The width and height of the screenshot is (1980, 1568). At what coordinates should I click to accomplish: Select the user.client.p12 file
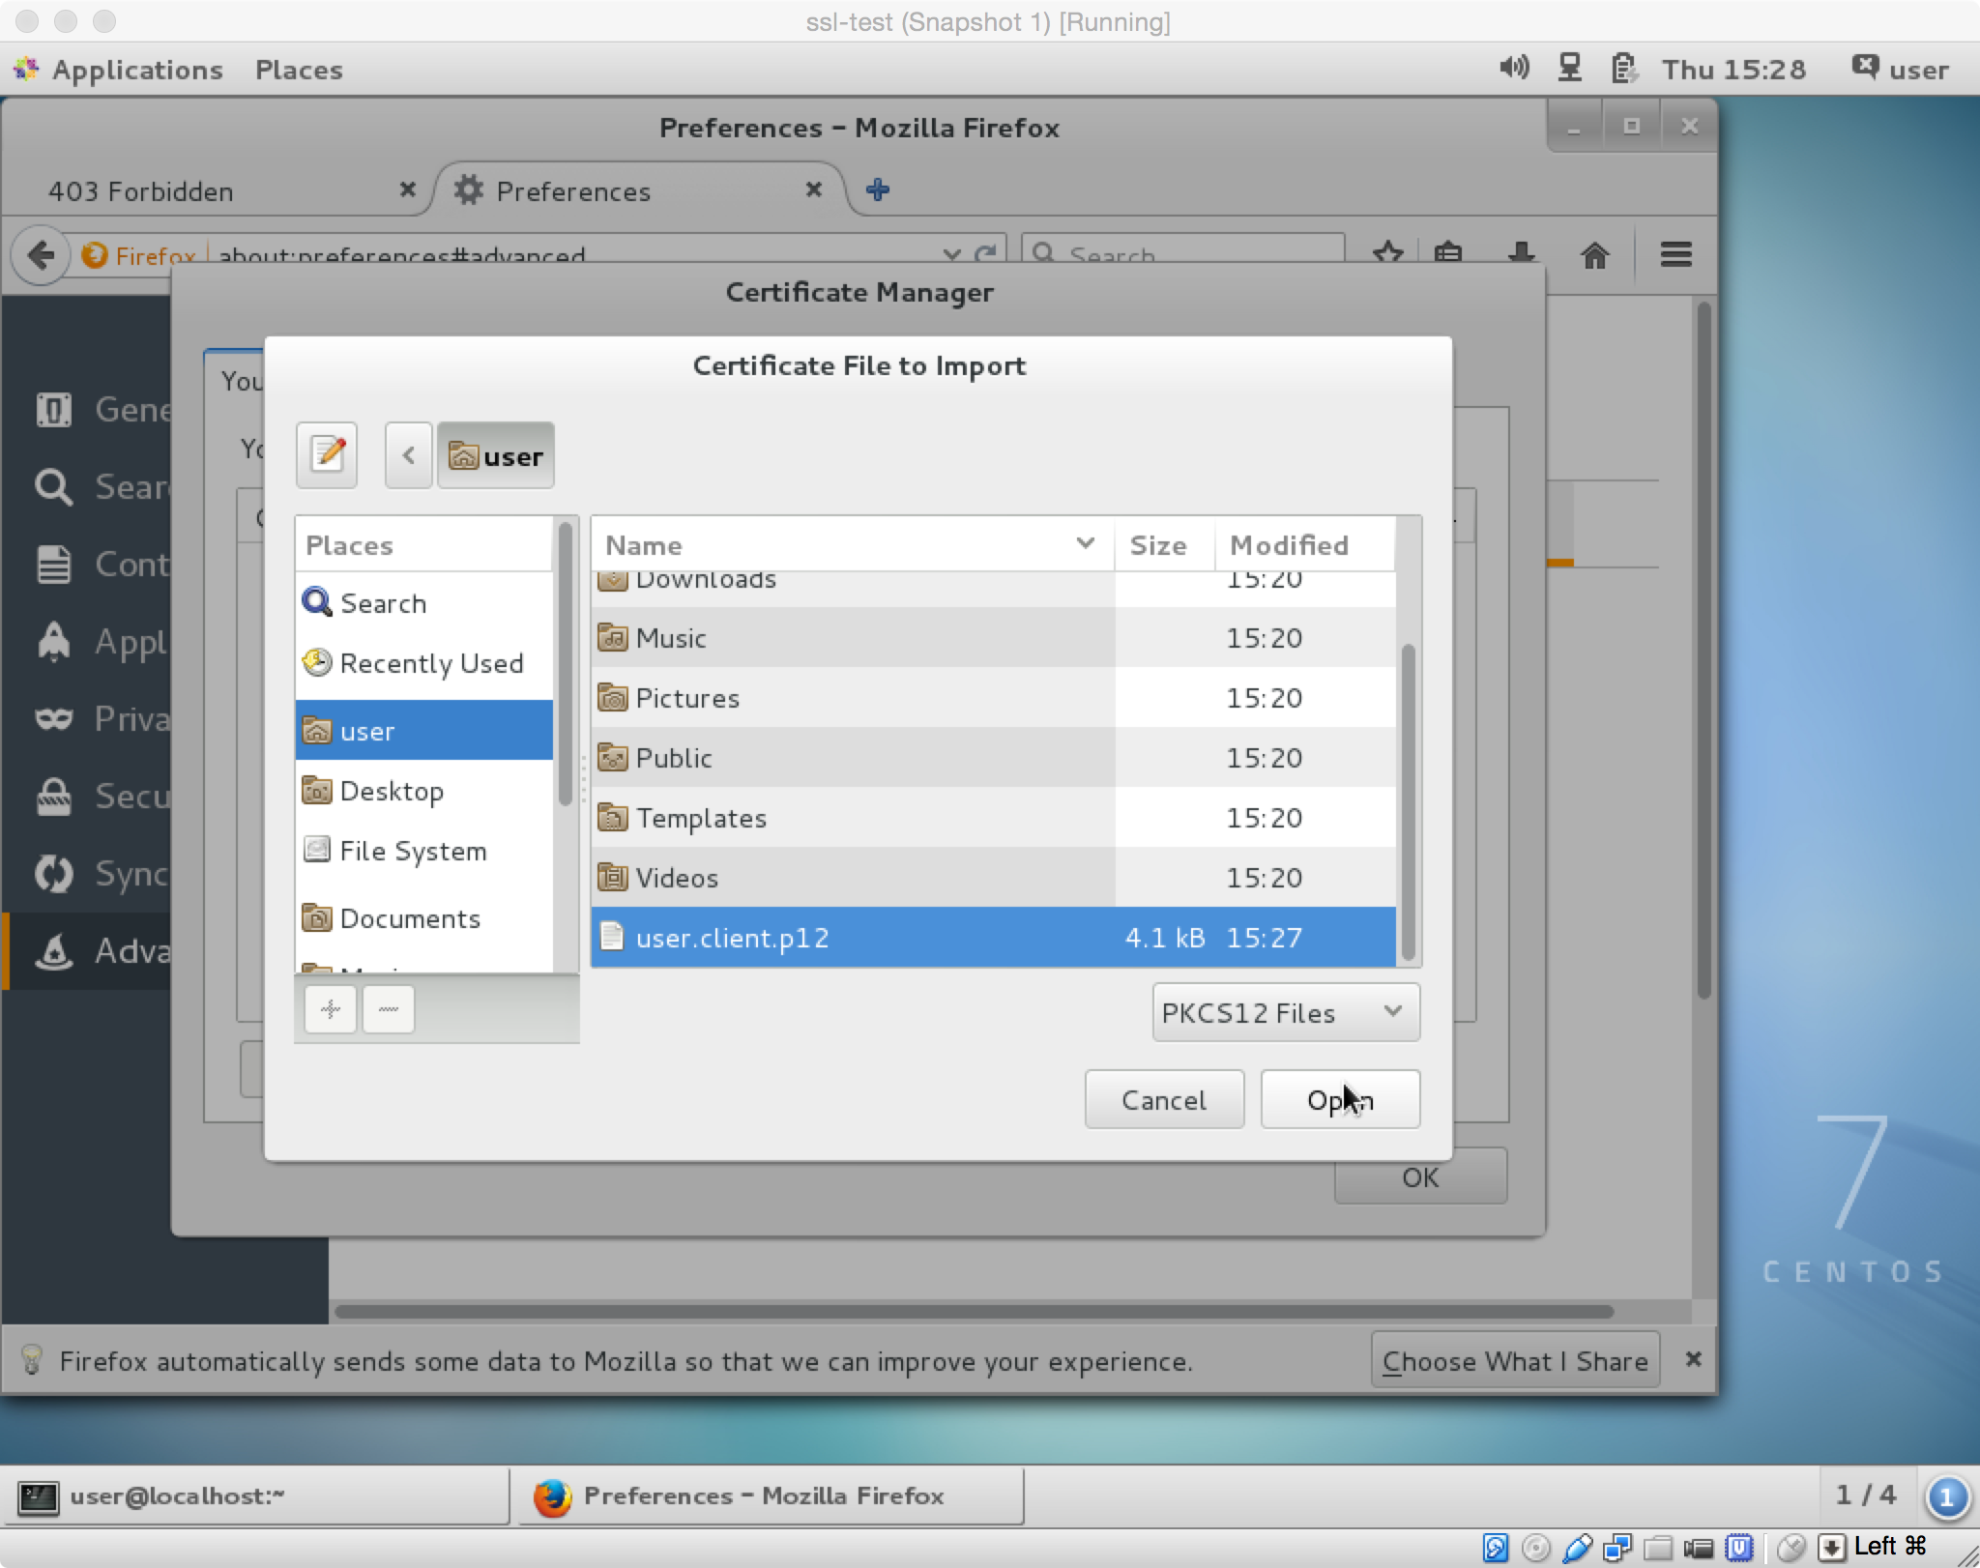[994, 938]
